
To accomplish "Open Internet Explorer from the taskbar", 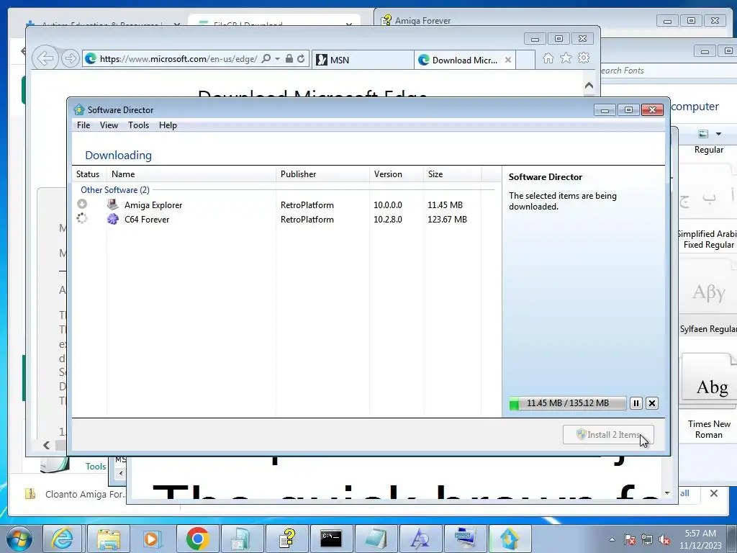I will (62, 539).
